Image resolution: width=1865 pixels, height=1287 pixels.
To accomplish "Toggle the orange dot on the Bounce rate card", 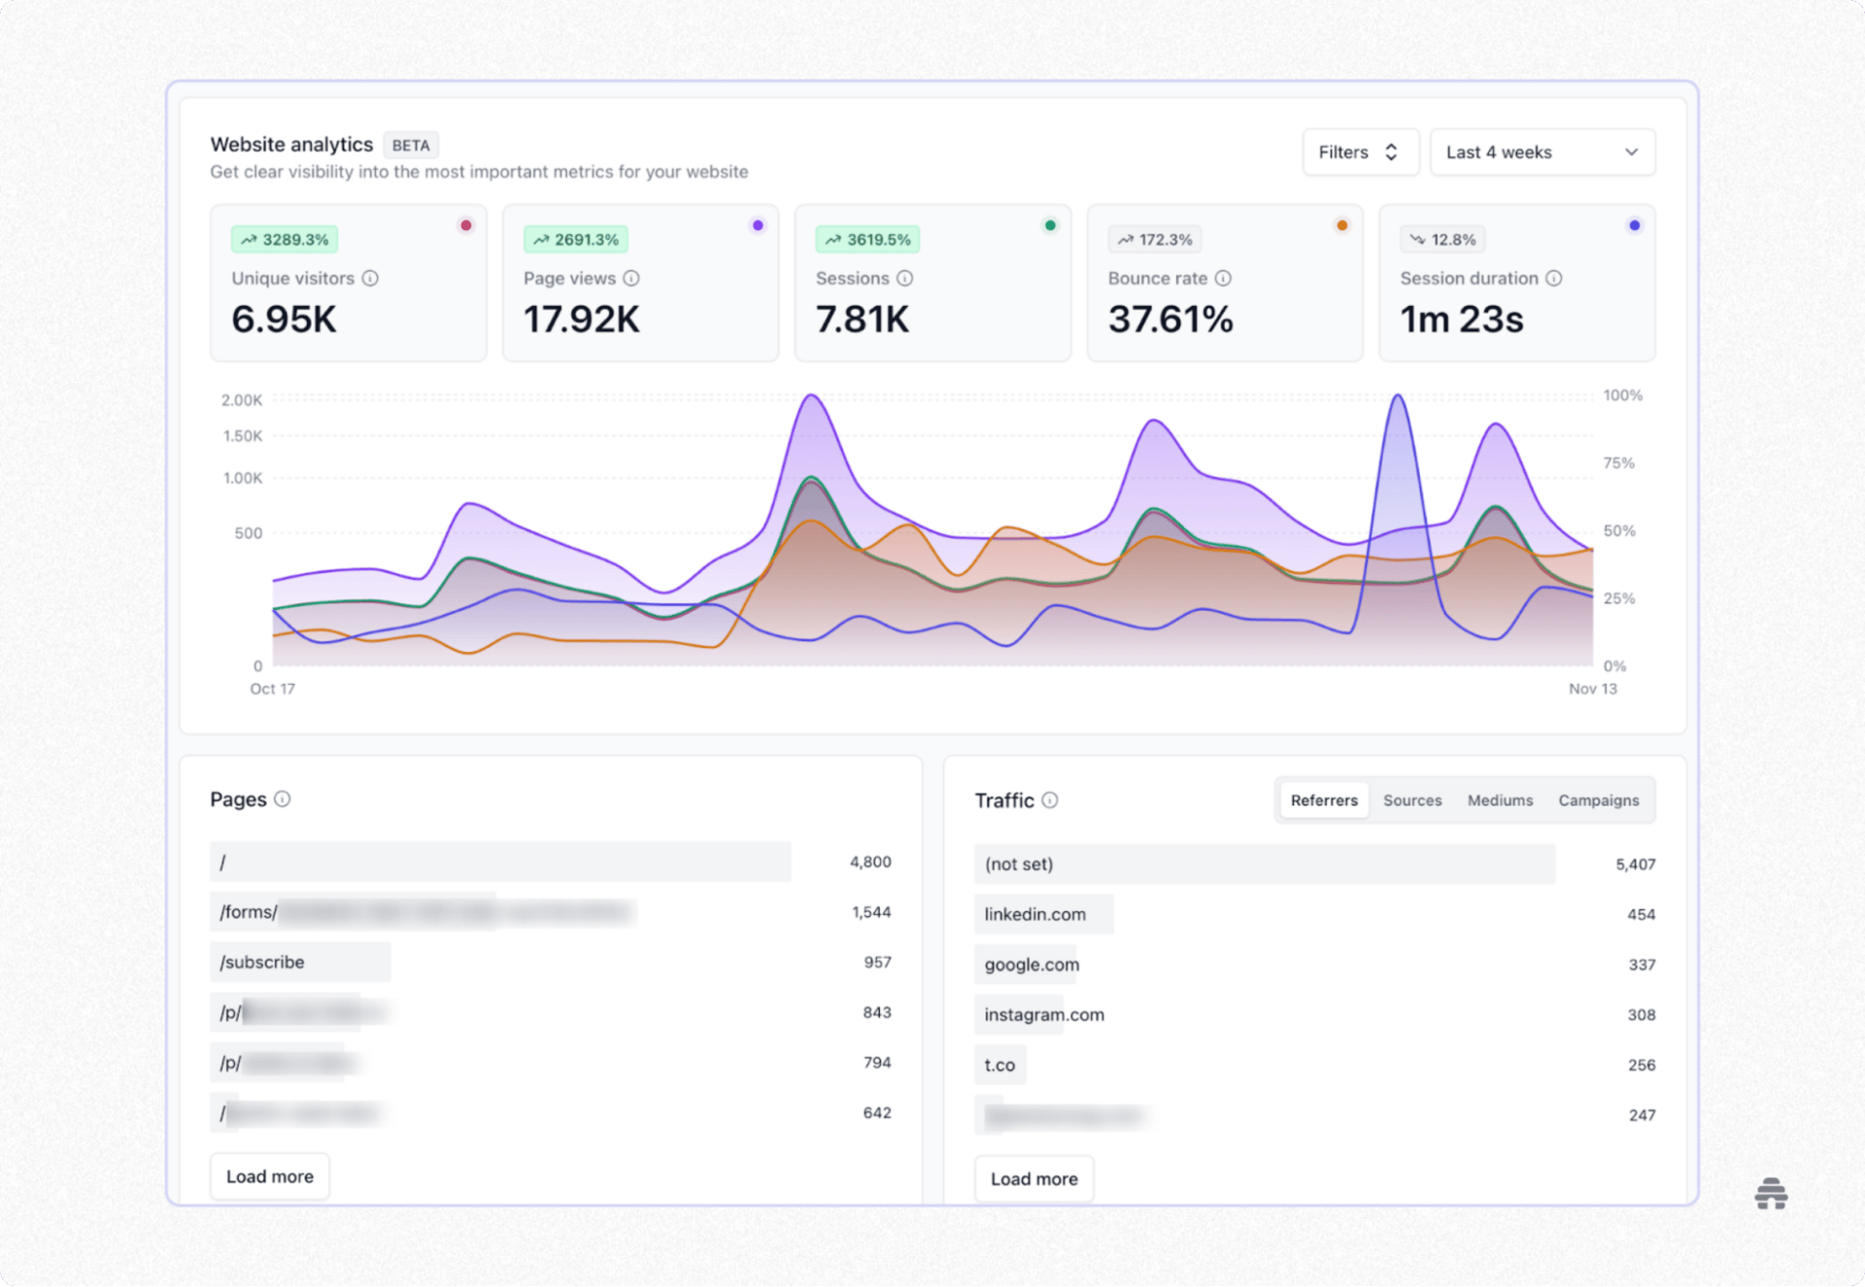I will (1342, 224).
